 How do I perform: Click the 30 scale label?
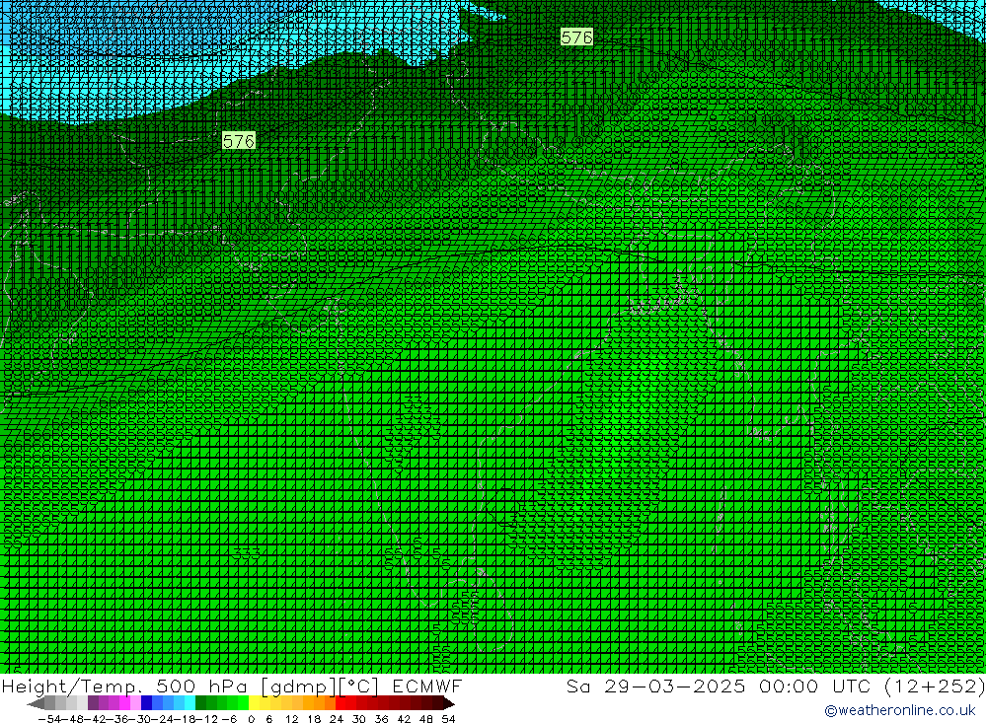tap(359, 719)
